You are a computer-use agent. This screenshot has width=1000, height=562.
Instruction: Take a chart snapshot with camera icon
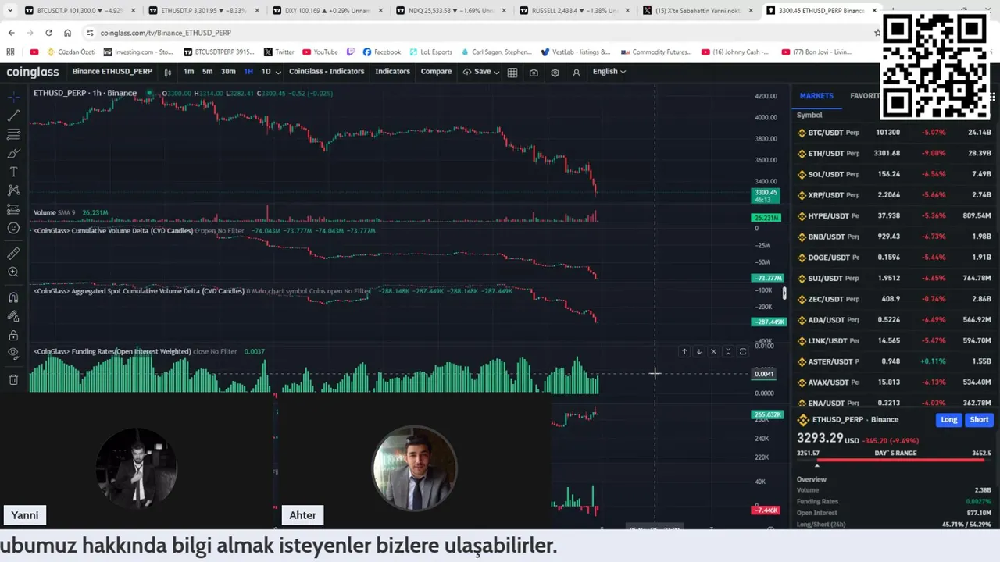point(534,72)
